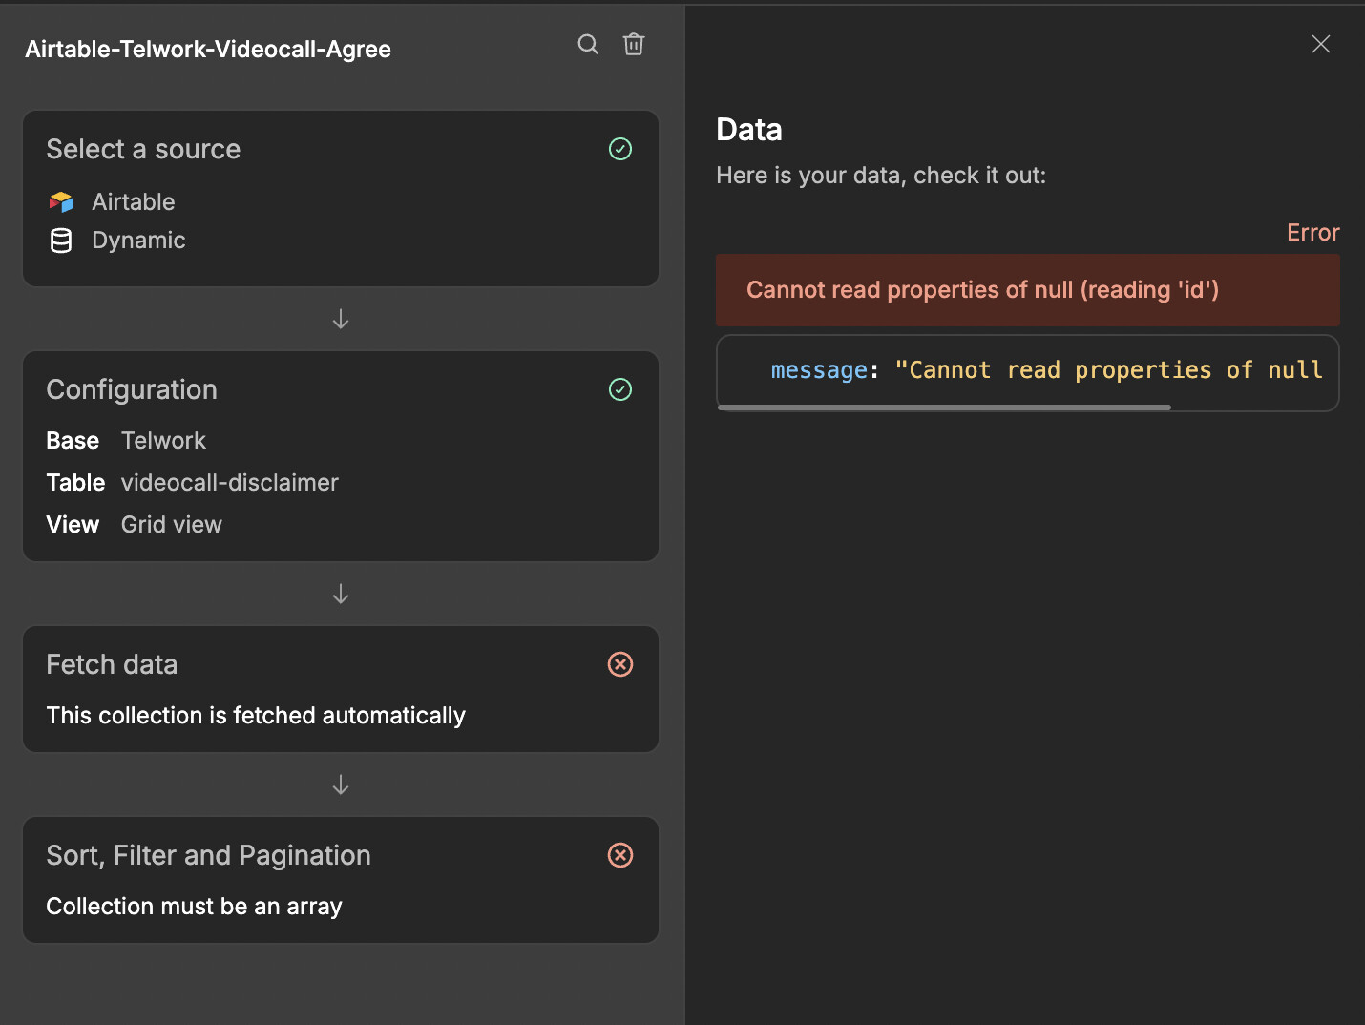Select the Table videocall-disclaimer setting

192,483
